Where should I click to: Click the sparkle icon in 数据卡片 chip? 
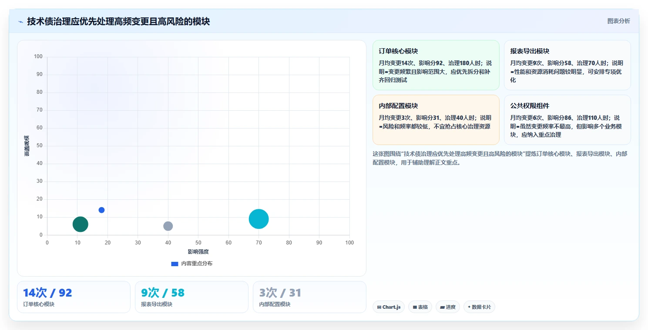tap(469, 307)
